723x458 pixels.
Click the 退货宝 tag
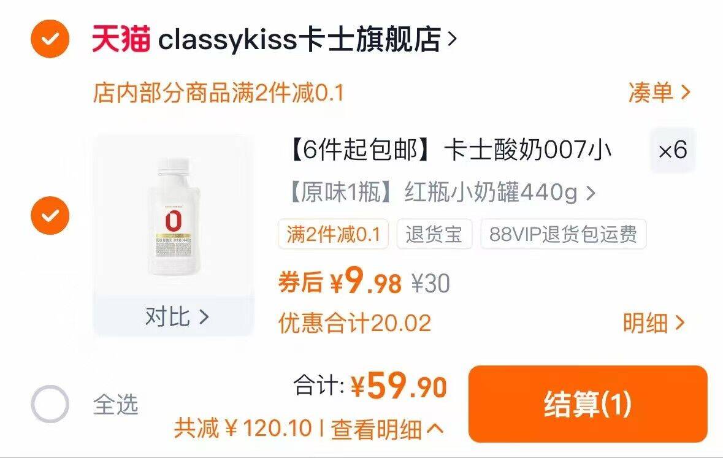tap(434, 234)
